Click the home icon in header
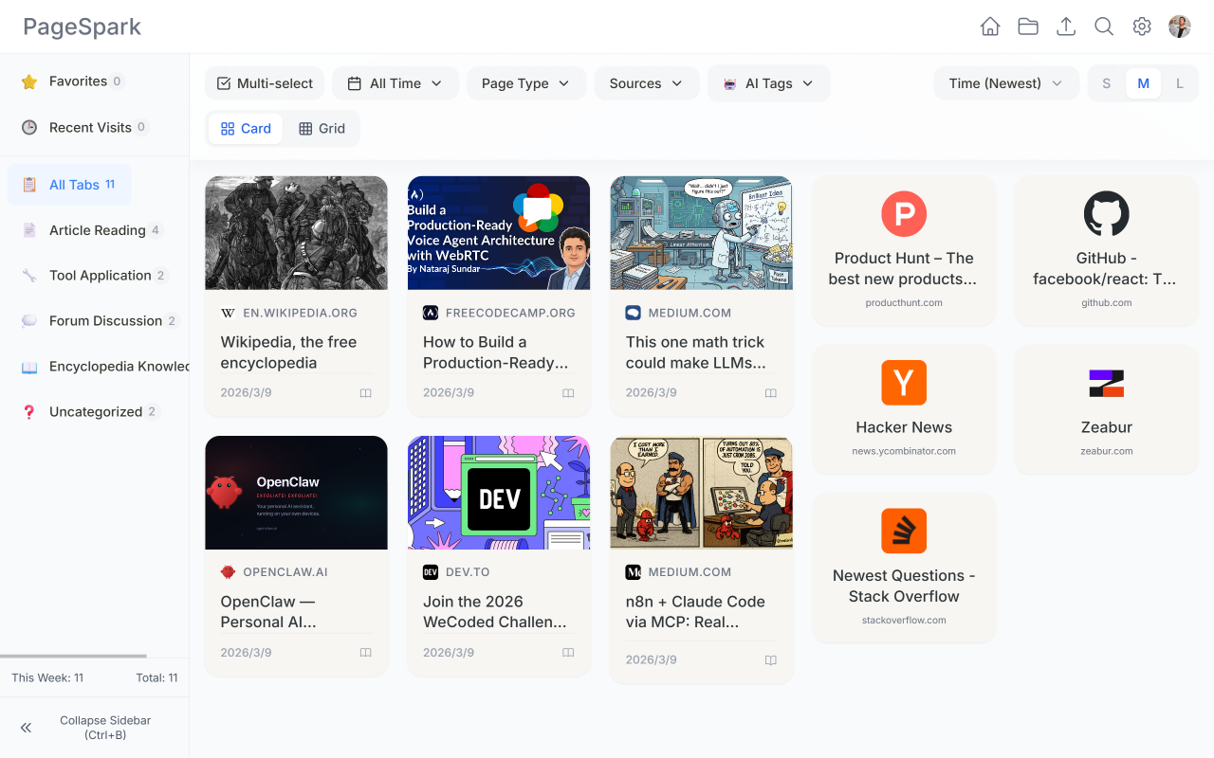Image resolution: width=1214 pixels, height=758 pixels. (x=990, y=27)
